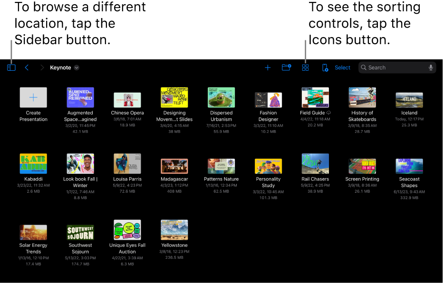Open Patterns Nature thumbnail
444x283 pixels.
(222, 166)
